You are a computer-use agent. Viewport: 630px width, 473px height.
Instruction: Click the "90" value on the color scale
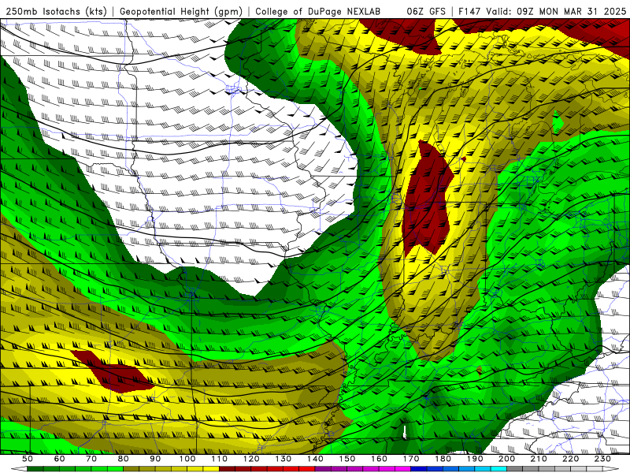tap(155, 459)
